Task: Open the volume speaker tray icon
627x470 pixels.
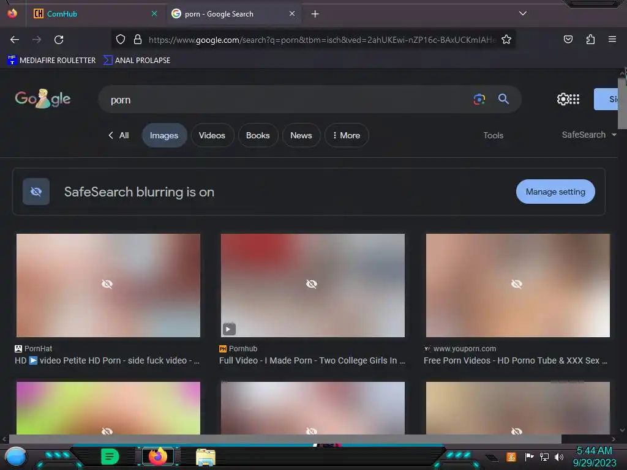Action: tap(558, 457)
